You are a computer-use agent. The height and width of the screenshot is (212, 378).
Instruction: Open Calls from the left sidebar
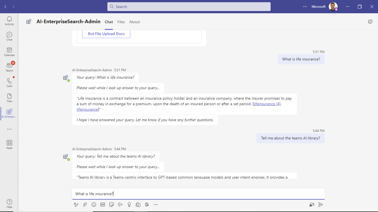click(9, 83)
